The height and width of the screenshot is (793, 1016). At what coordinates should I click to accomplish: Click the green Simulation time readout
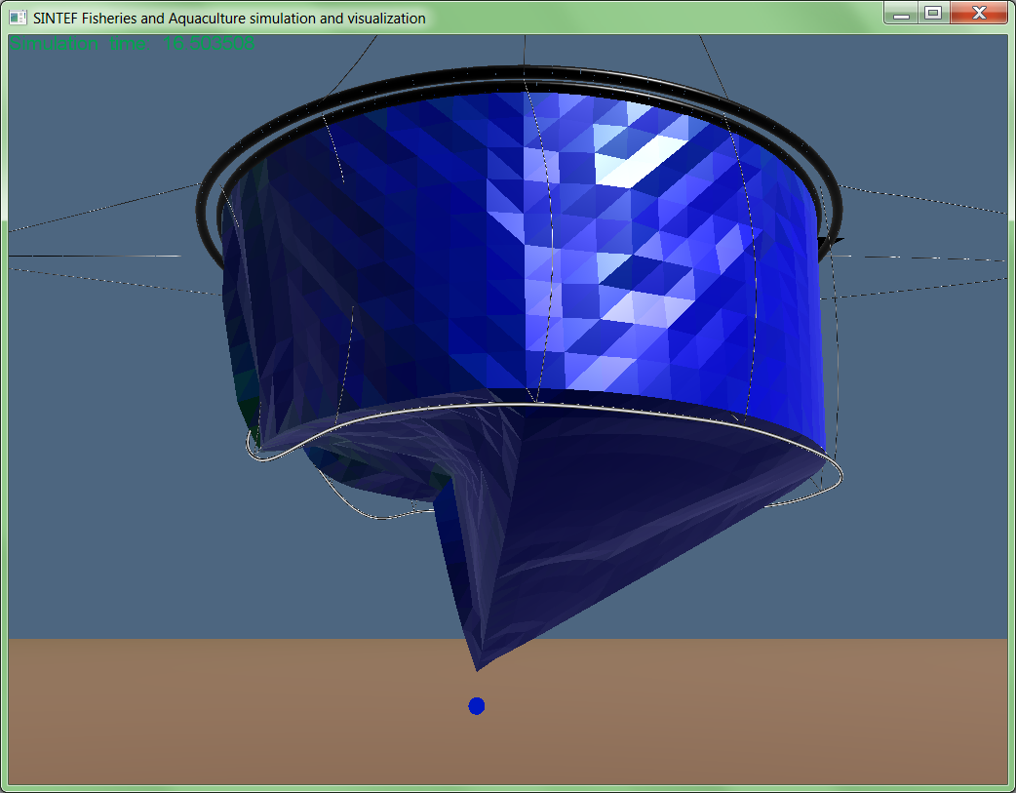[132, 44]
